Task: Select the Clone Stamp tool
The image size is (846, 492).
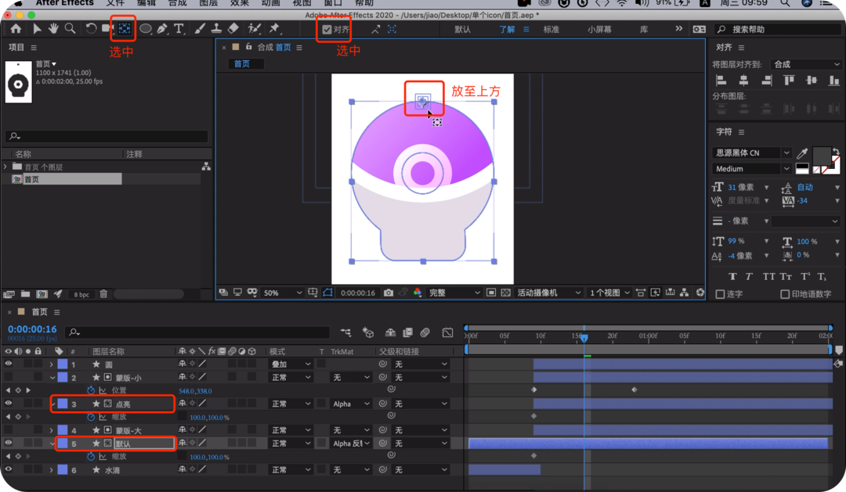Action: click(216, 29)
